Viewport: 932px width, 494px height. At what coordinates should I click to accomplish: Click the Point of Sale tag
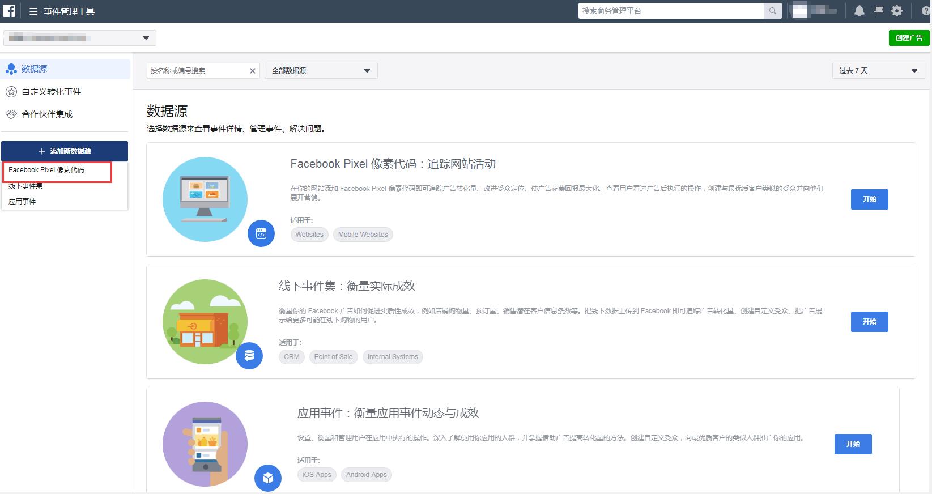click(333, 357)
